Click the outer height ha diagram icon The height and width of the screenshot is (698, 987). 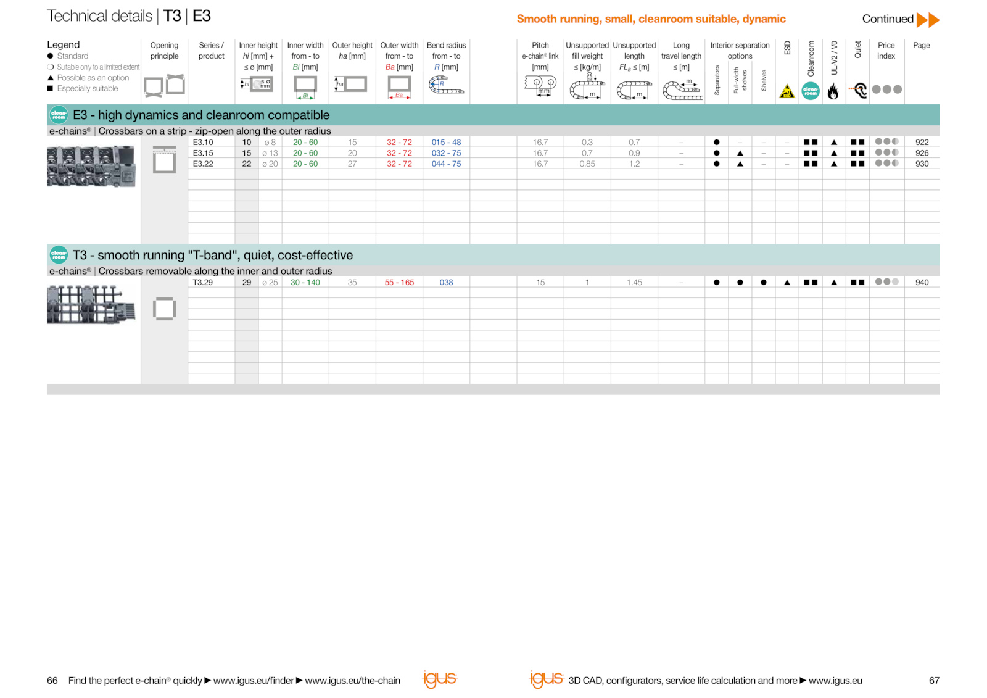[x=350, y=83]
